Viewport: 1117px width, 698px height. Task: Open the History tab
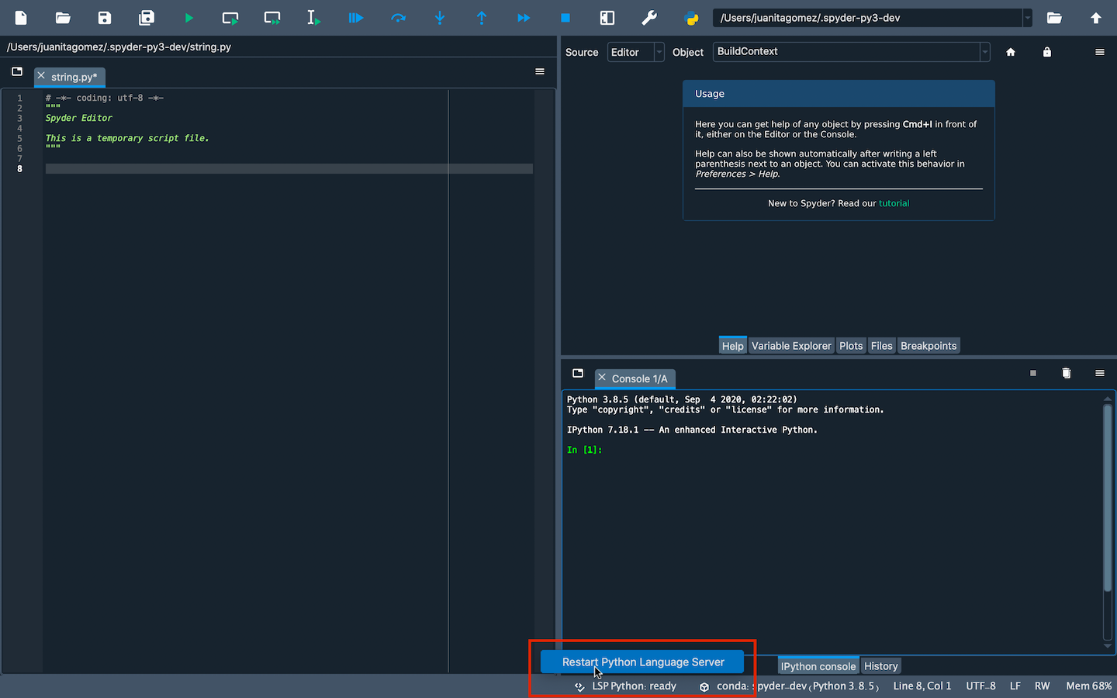tap(880, 665)
